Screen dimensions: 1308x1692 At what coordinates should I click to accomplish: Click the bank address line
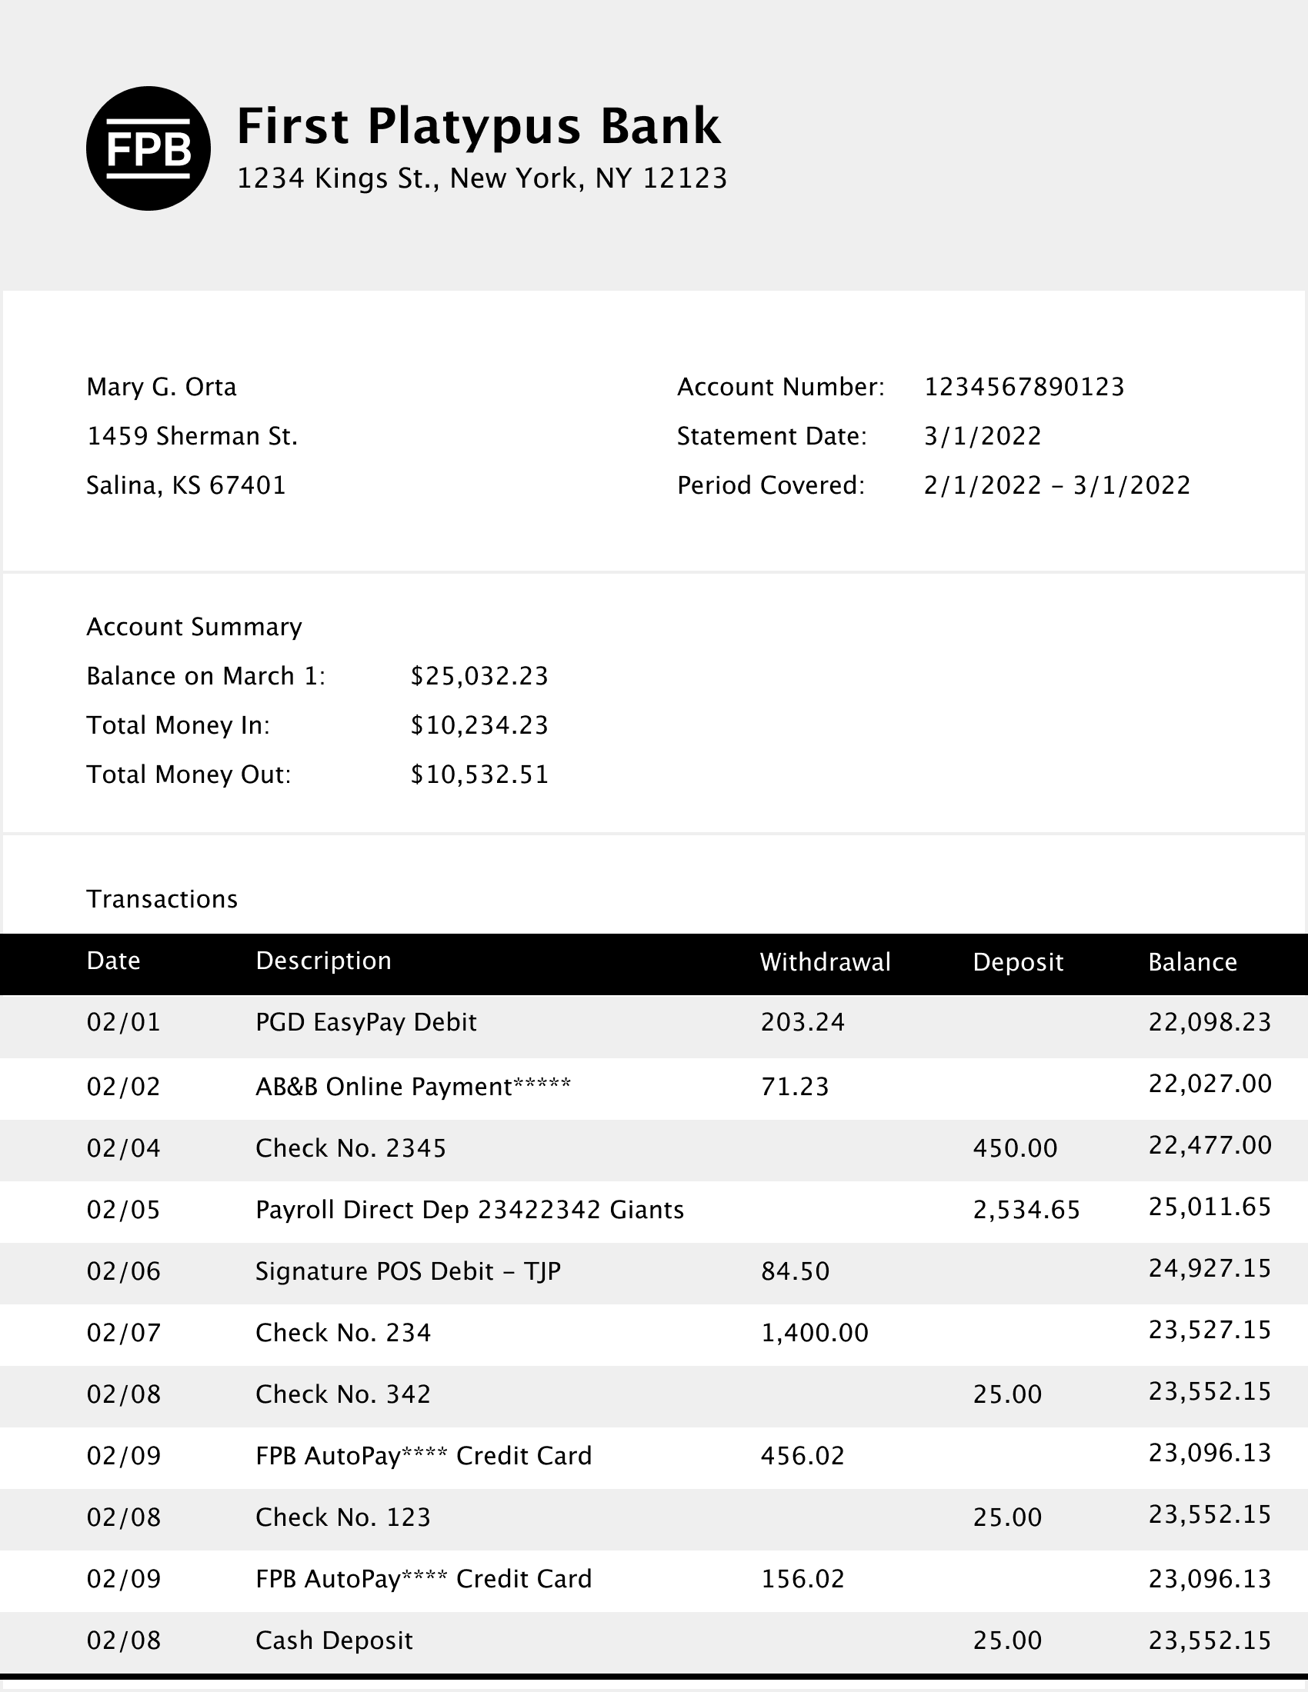pos(481,178)
